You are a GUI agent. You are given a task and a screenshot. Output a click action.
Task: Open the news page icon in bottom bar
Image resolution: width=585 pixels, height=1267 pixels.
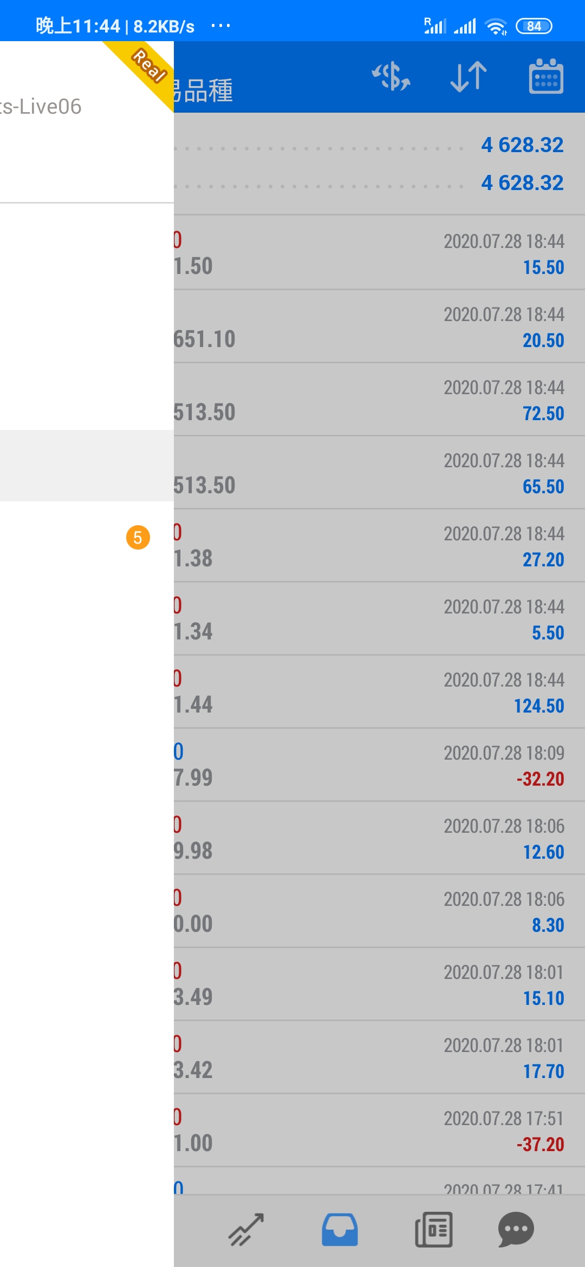(434, 1230)
